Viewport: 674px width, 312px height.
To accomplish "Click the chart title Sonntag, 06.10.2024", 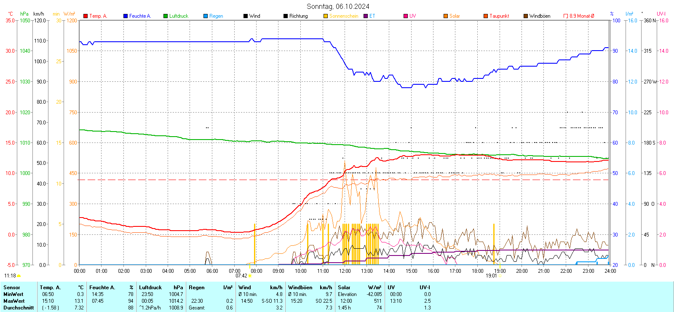I will pos(338,6).
